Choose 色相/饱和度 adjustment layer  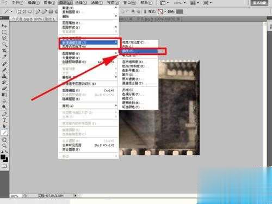pos(139,66)
